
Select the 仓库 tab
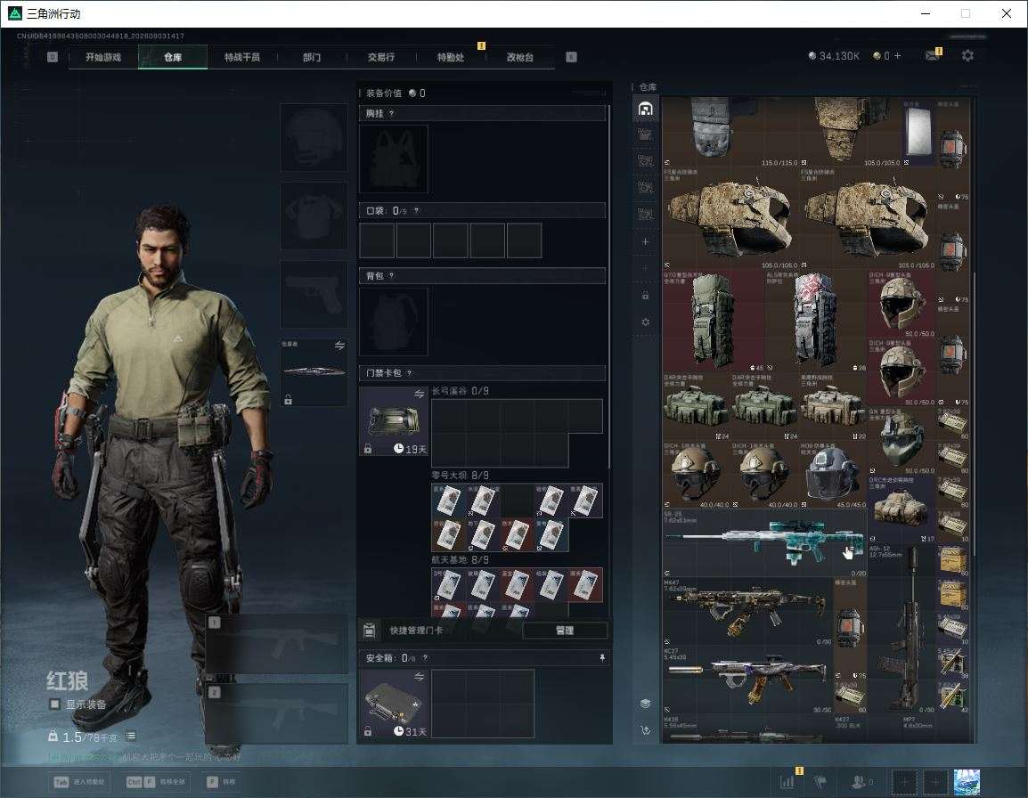click(x=173, y=57)
